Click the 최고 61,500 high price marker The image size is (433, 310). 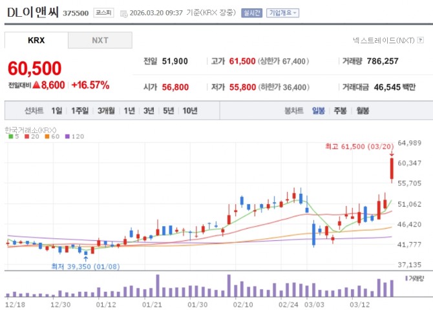[359, 147]
